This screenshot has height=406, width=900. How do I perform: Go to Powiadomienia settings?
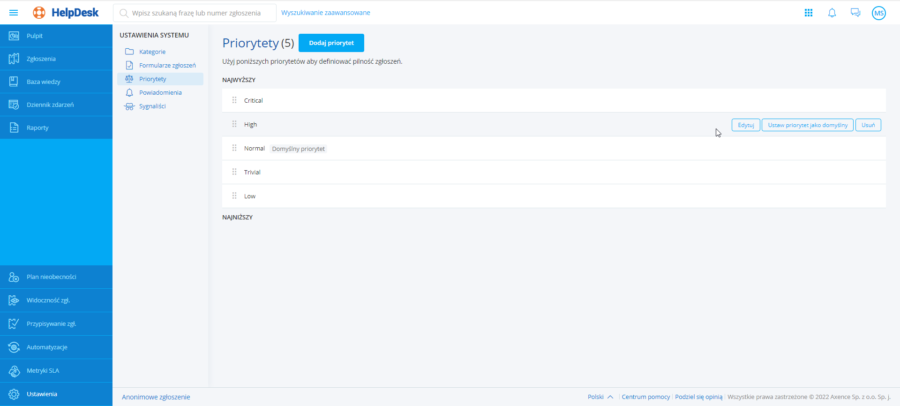[160, 92]
